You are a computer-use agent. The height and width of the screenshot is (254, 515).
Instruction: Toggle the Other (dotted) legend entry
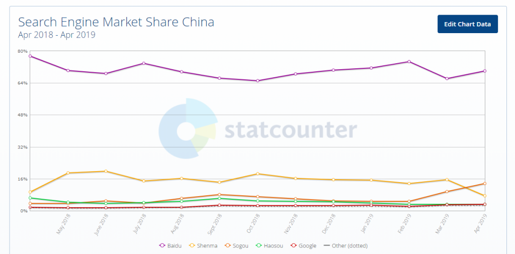coord(345,245)
